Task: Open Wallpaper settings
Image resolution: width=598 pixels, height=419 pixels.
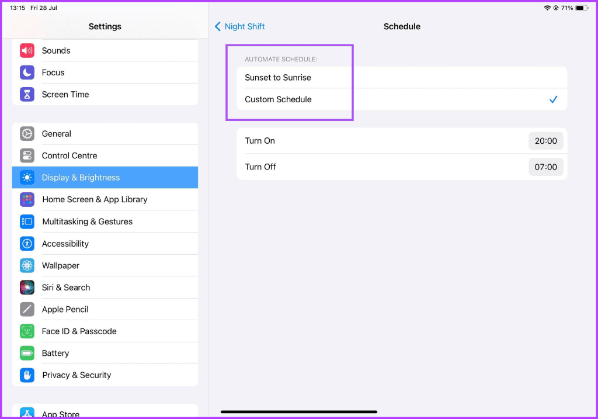Action: point(105,265)
